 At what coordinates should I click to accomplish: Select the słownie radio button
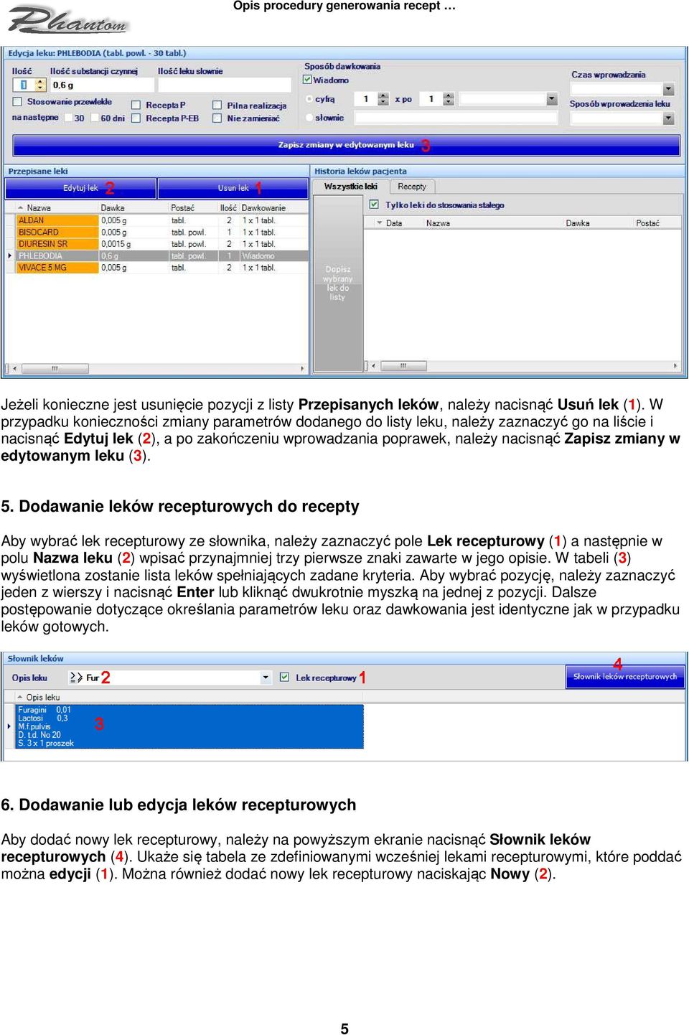[309, 118]
